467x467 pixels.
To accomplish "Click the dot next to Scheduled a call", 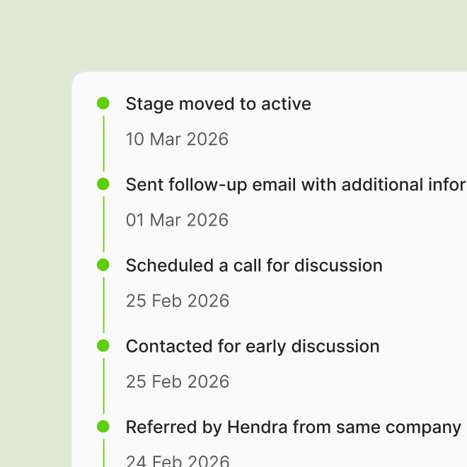I will point(103,265).
